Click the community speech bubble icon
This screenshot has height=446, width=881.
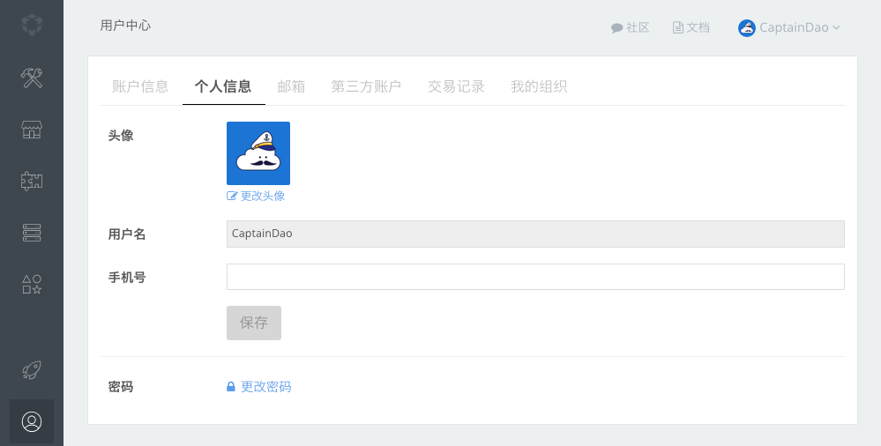(616, 27)
